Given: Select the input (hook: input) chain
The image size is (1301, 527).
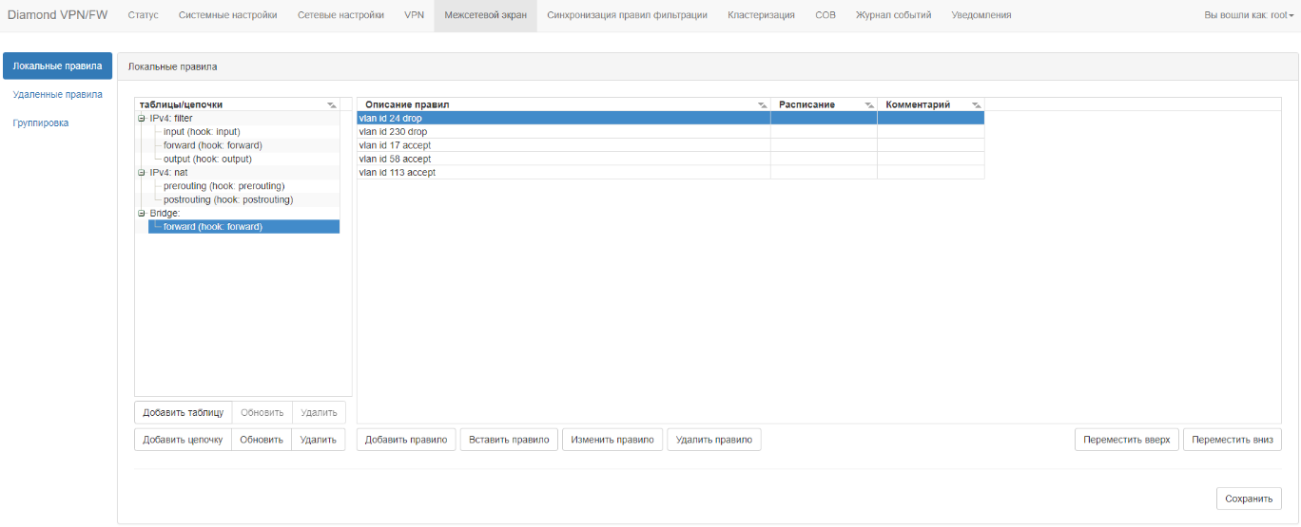Looking at the screenshot, I should [202, 132].
